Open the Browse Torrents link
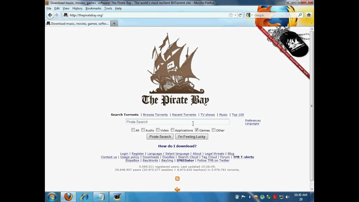This screenshot has width=359, height=202. 155,115
